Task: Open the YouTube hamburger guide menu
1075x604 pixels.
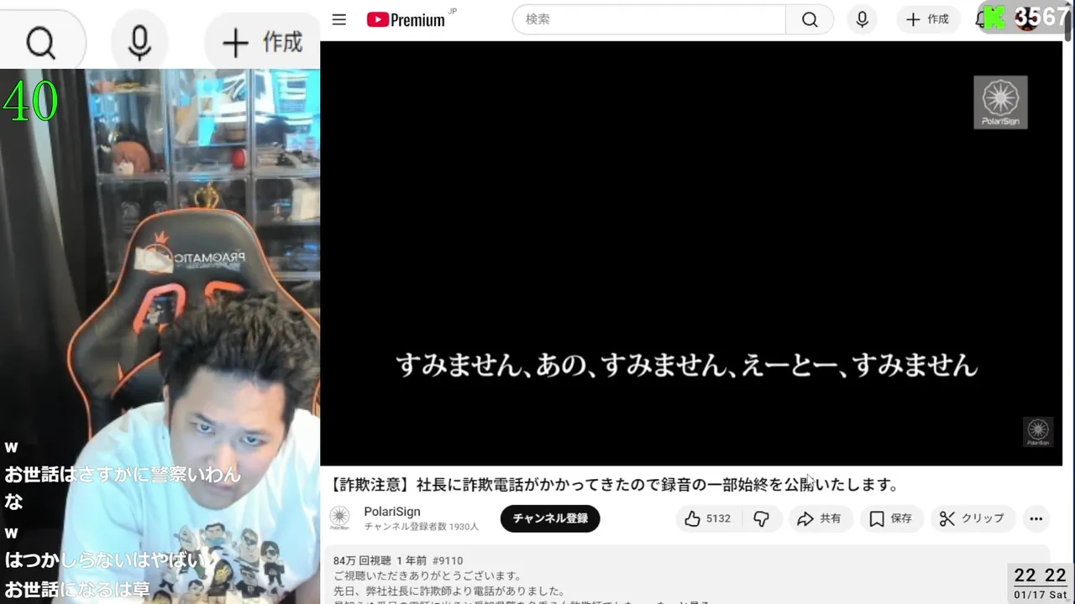Action: (x=339, y=19)
